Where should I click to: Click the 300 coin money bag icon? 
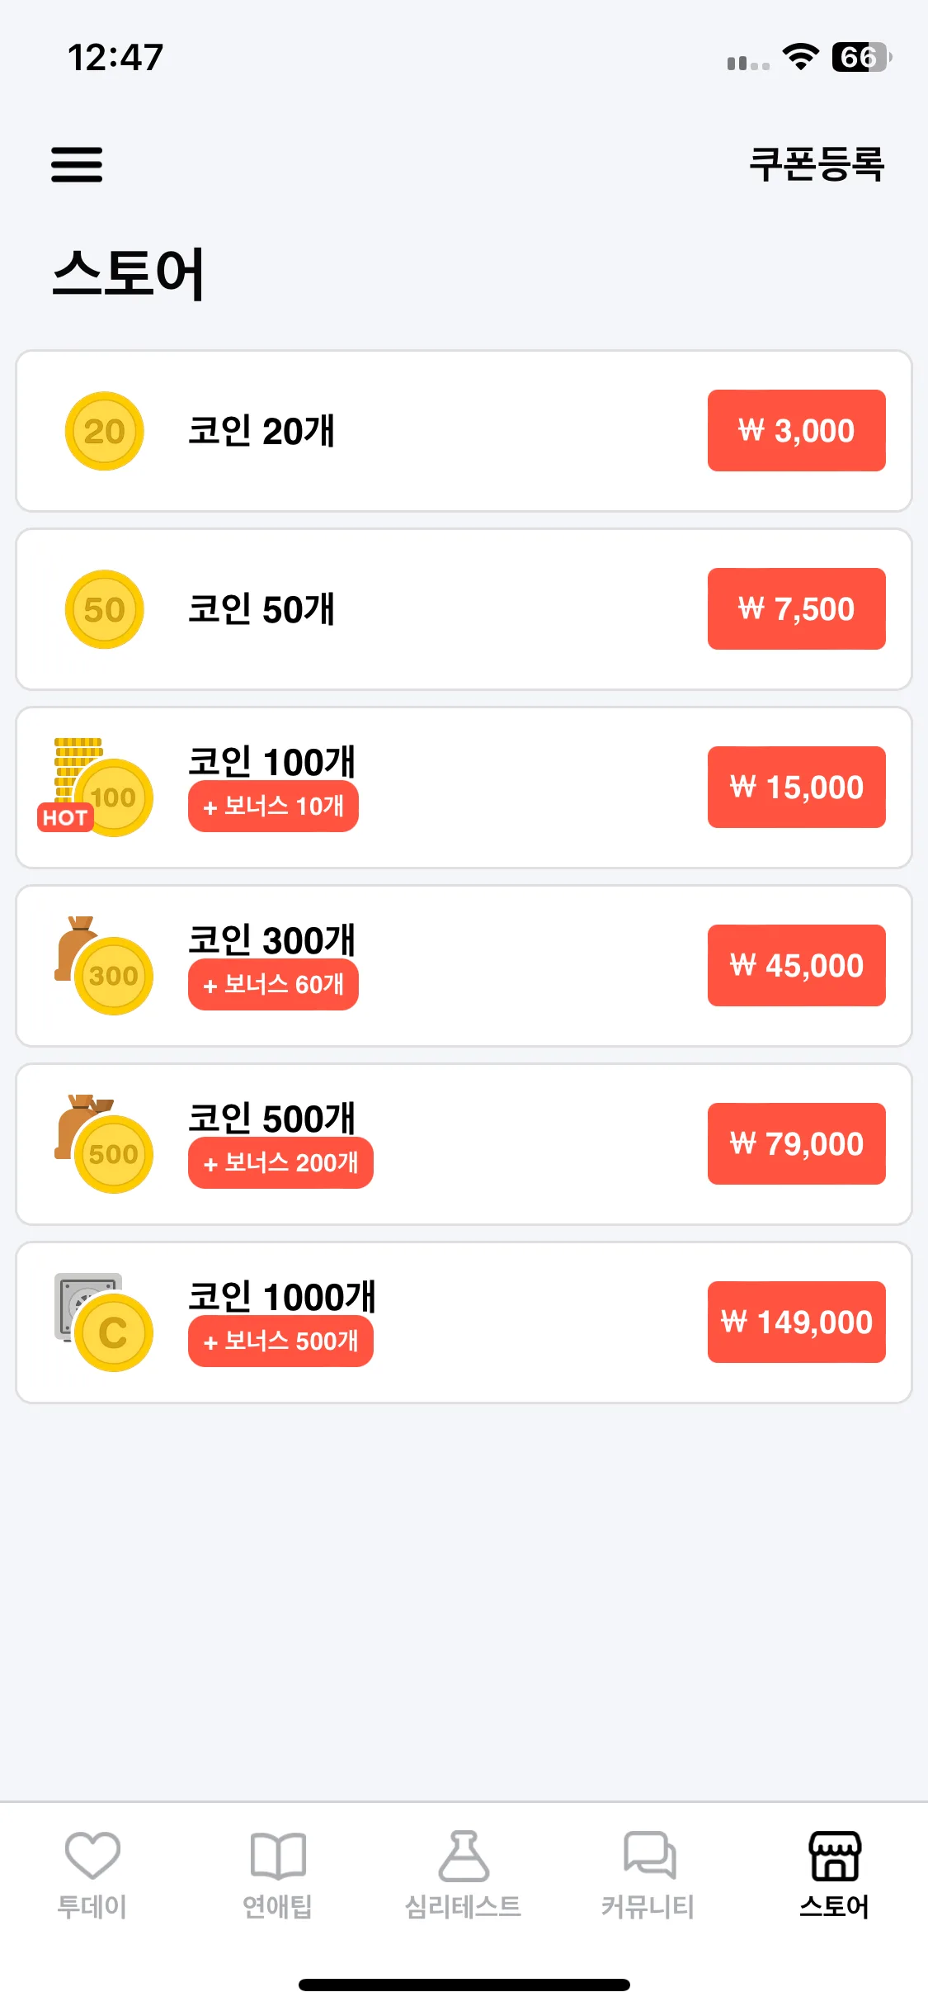[104, 965]
